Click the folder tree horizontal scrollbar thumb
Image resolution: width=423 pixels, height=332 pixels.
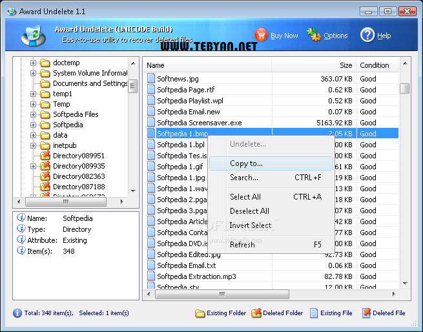(x=66, y=202)
